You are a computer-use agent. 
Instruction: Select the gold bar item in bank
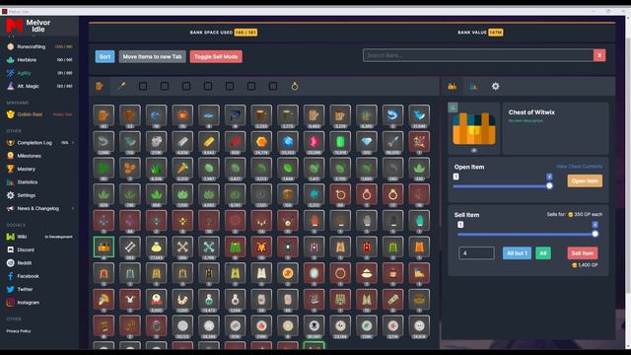pyautogui.click(x=209, y=142)
